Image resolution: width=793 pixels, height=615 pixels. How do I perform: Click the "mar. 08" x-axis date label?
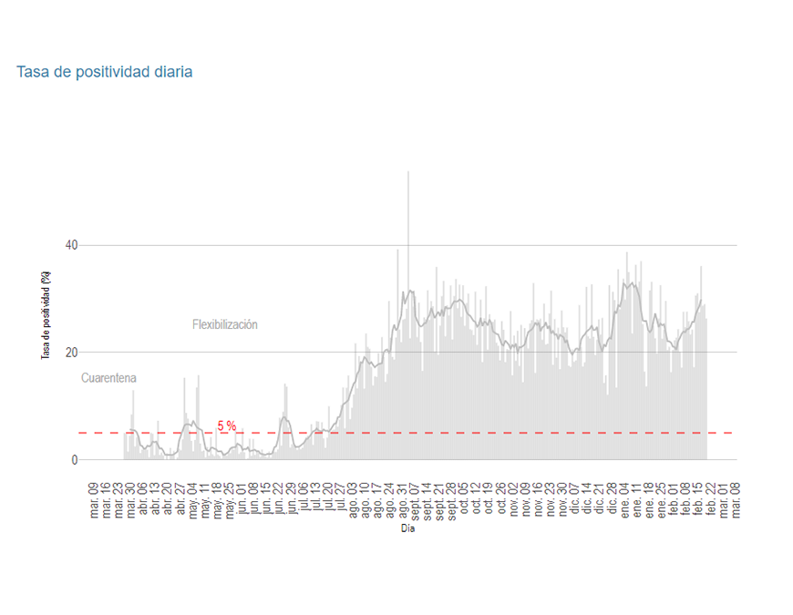735,500
